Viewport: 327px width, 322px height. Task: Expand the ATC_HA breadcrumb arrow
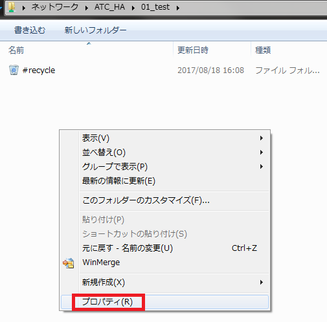click(x=133, y=8)
